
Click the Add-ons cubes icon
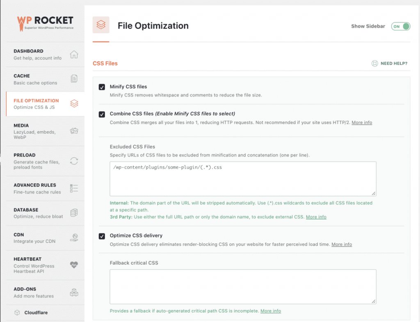[x=74, y=292]
